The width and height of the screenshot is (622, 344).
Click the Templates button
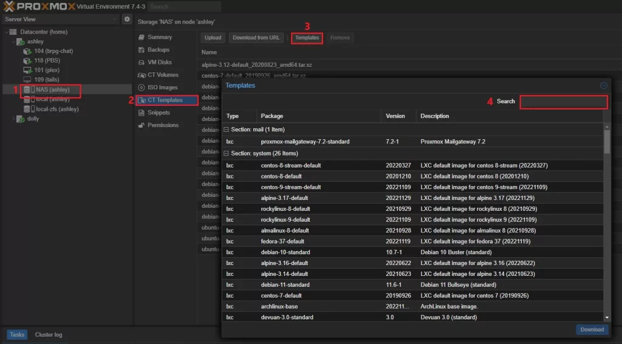307,38
